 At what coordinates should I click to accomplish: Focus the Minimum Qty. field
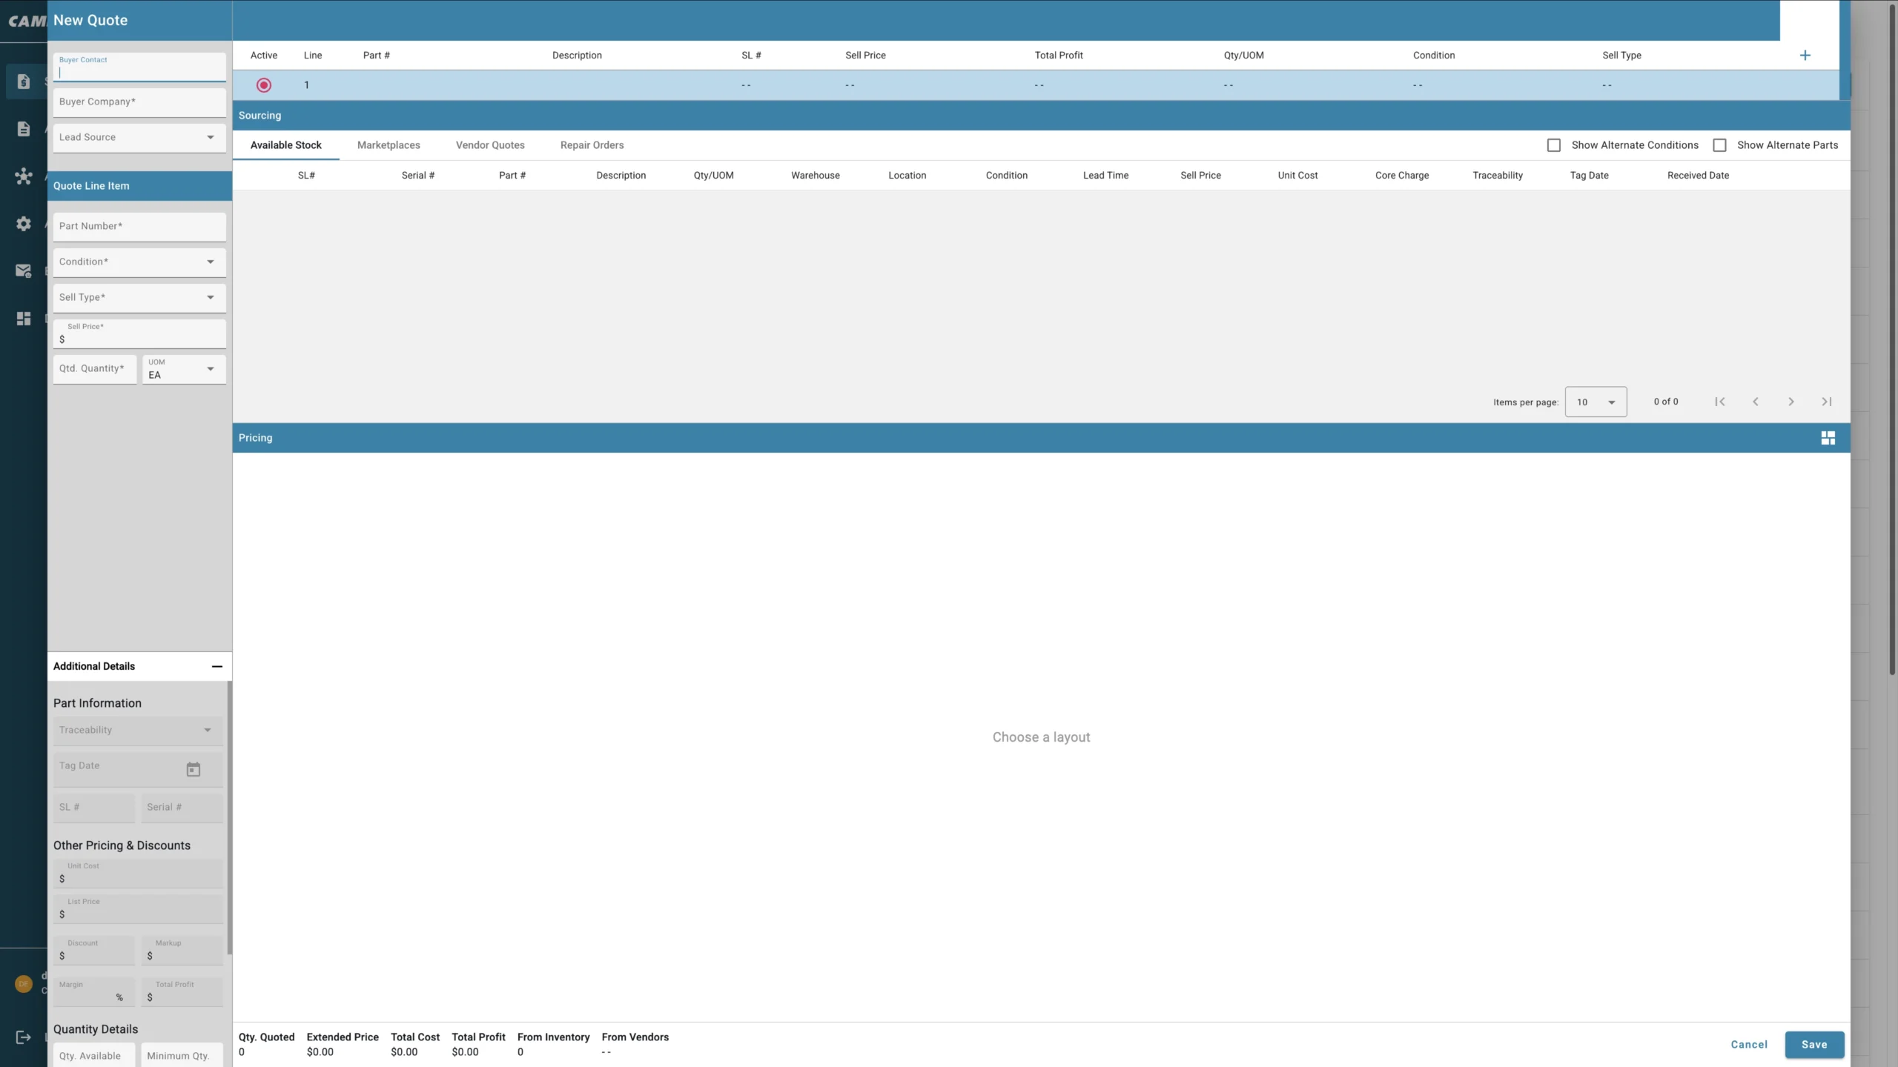[182, 1055]
